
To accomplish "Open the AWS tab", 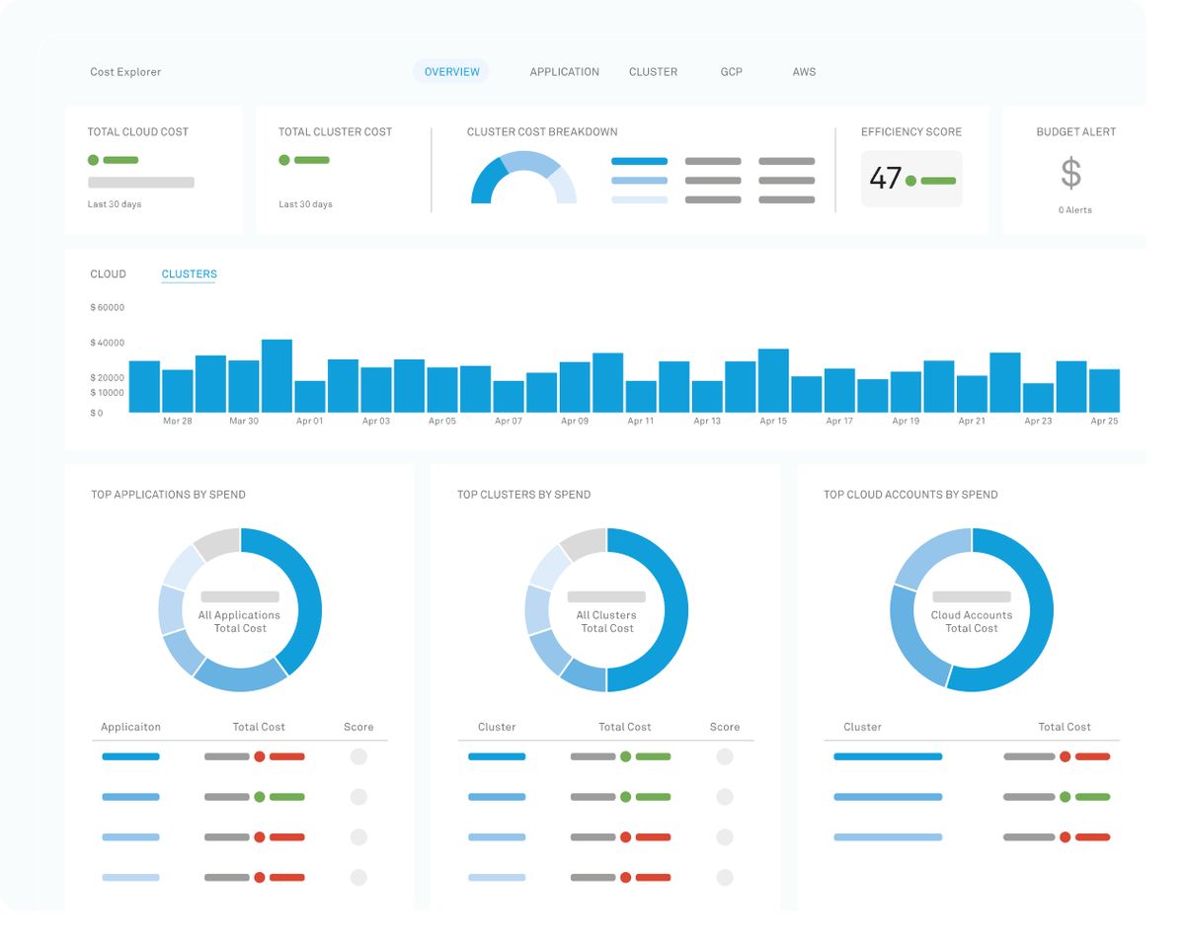I will coord(804,72).
